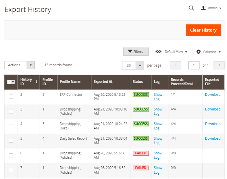Show Log for Dropshipping (Nike) export
This screenshot has width=227, height=179.
(158, 126)
